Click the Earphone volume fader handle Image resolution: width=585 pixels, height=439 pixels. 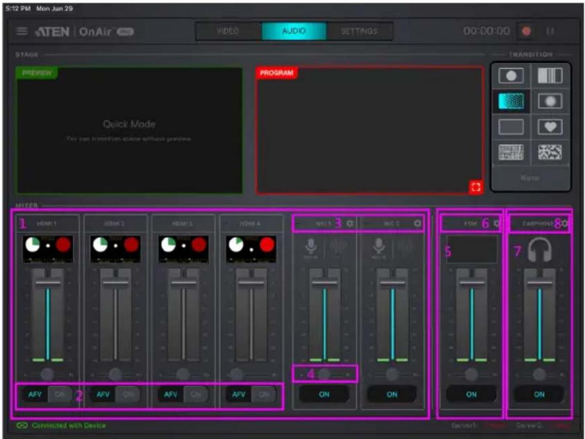(540, 283)
